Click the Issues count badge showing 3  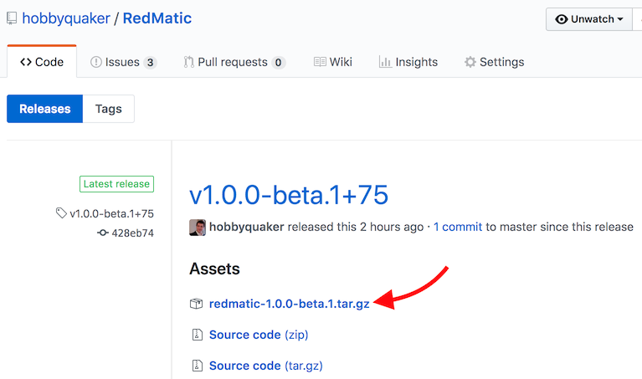(151, 63)
